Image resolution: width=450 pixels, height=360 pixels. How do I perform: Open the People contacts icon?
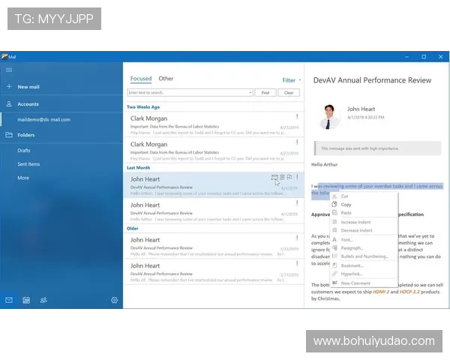[43, 300]
